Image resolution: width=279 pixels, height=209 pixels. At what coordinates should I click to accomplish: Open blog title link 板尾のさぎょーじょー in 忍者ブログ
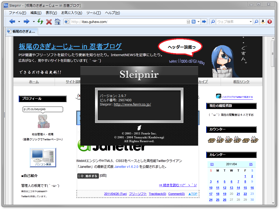click(70, 46)
